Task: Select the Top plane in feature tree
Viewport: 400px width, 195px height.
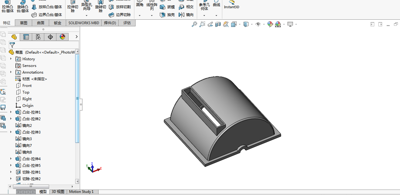Action: click(26, 92)
